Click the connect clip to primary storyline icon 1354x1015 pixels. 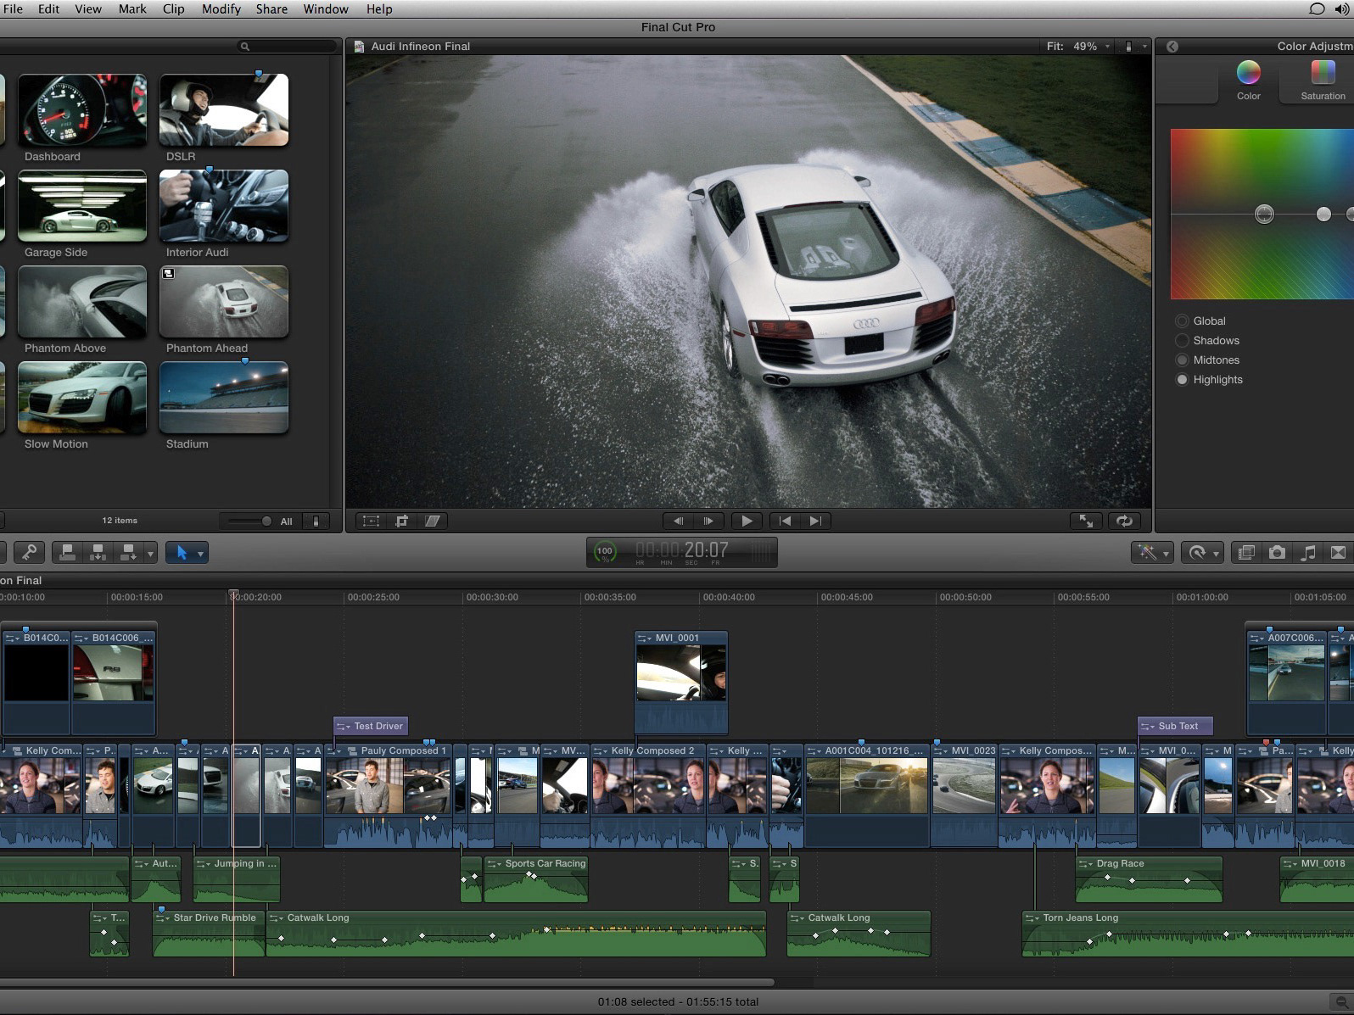coord(68,553)
